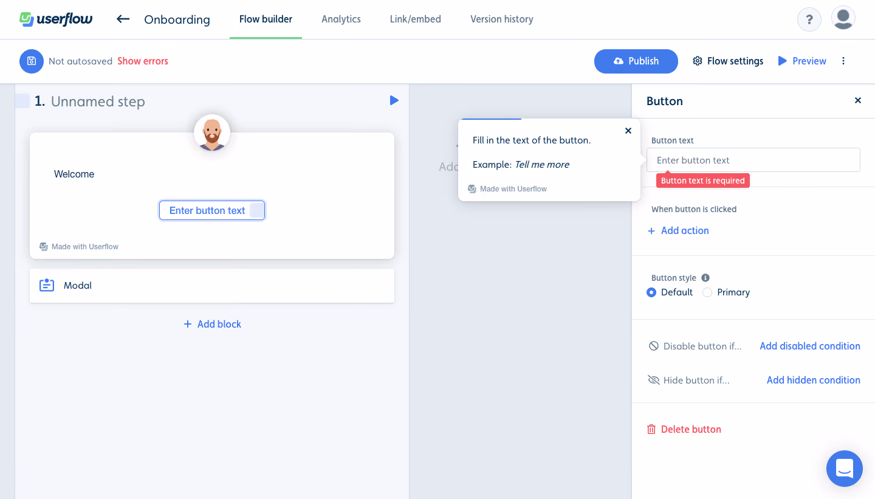This screenshot has width=875, height=499.
Task: Click the Publish button
Action: point(636,61)
